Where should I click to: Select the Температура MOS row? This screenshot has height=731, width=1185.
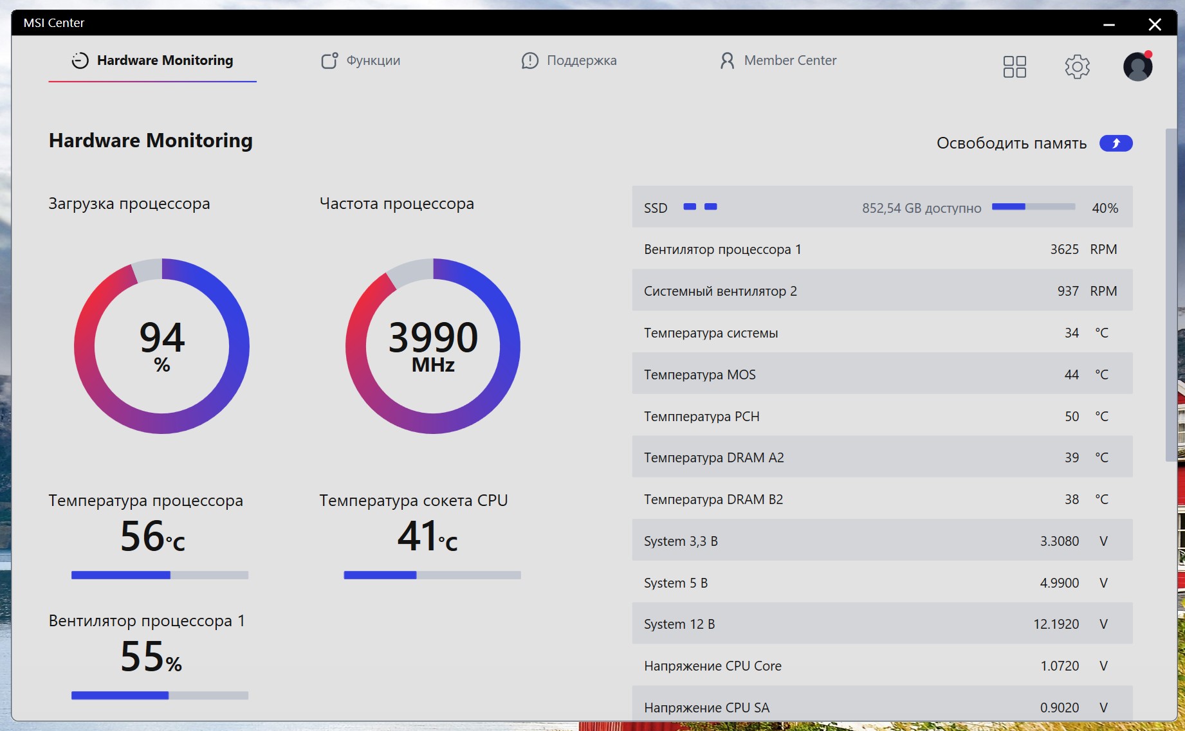coord(882,374)
